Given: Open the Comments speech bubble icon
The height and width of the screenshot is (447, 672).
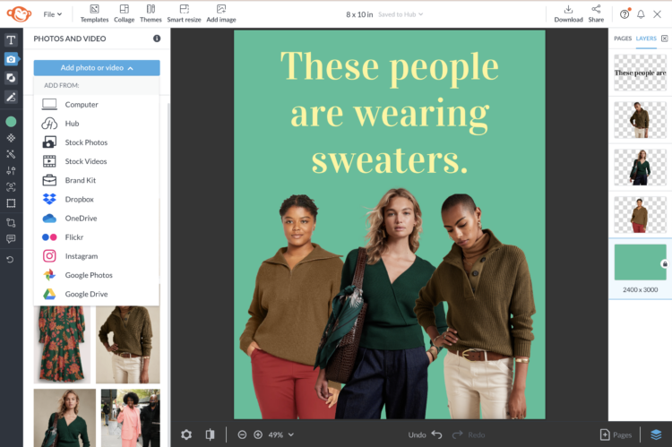Looking at the screenshot, I should (x=11, y=238).
